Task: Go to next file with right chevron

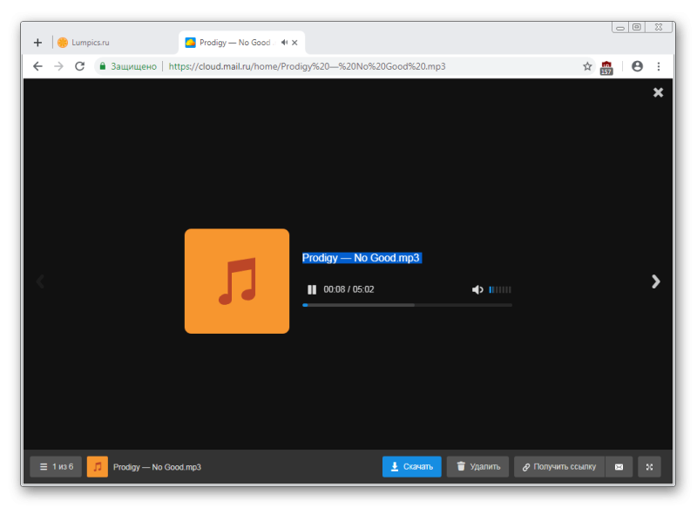Action: tap(656, 281)
